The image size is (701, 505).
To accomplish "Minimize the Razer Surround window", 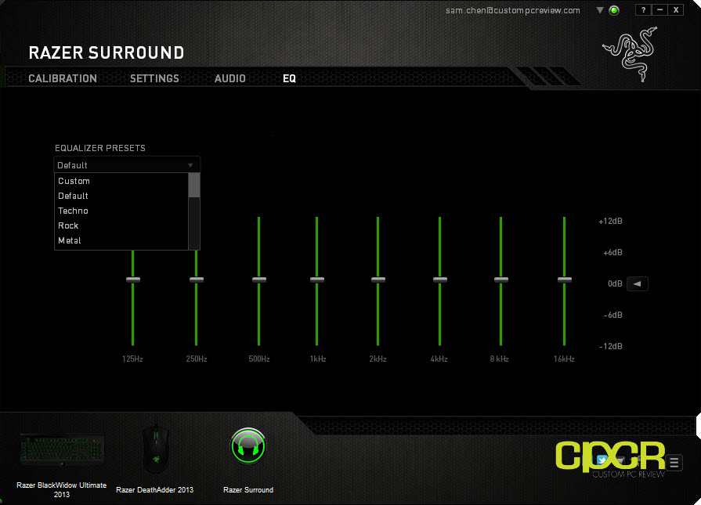I will click(x=659, y=10).
